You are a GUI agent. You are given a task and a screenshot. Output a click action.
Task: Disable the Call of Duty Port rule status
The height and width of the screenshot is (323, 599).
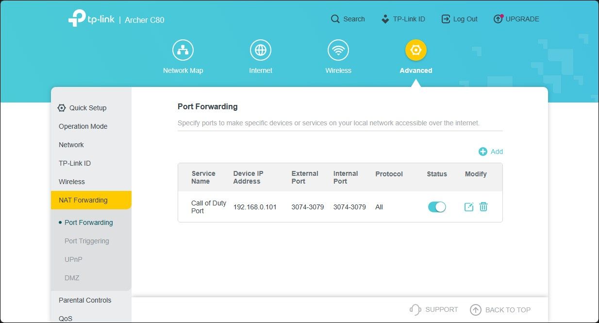pyautogui.click(x=436, y=206)
